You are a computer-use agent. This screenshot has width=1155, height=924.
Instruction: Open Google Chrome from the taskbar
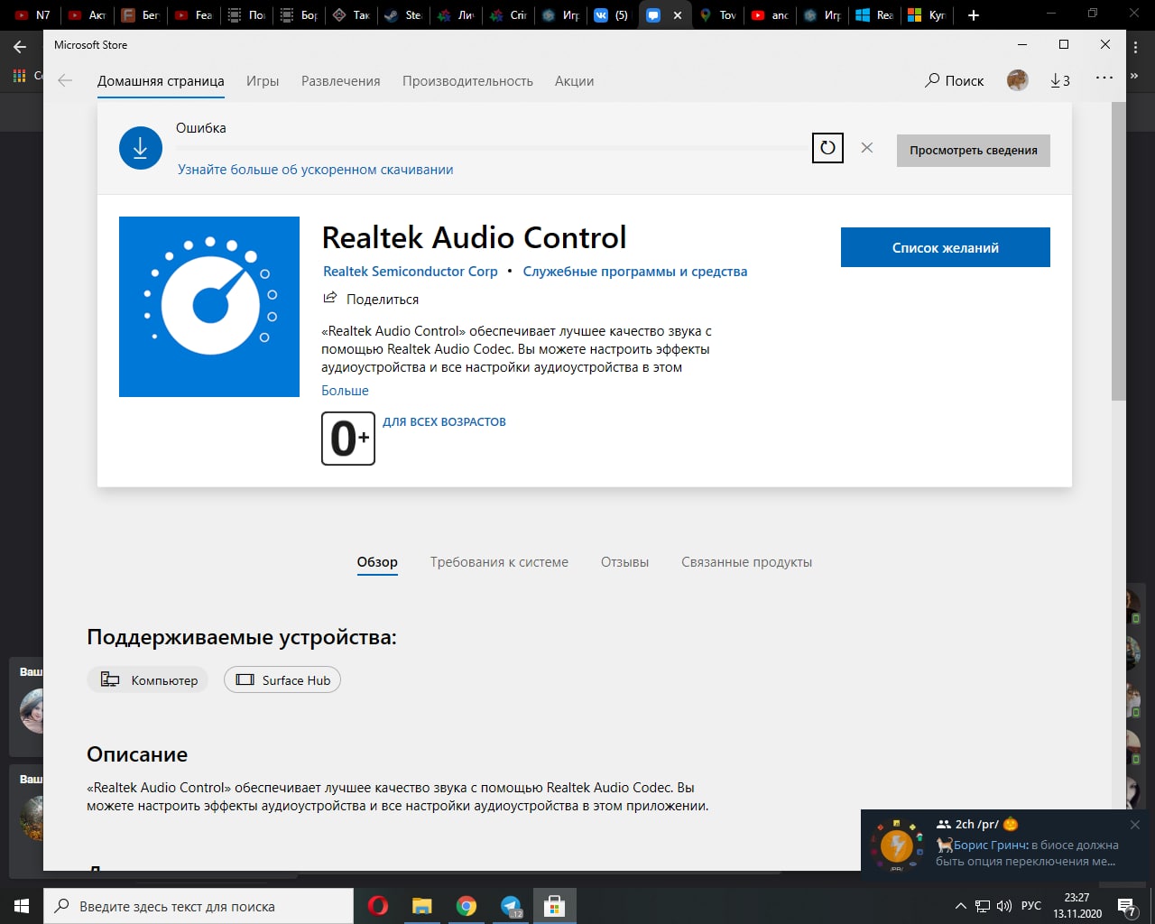[x=467, y=906]
